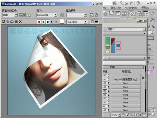Viewport: 157px width, 118px height.
Task: Click the white color swatch in render toolbar
Action: coord(62,21)
